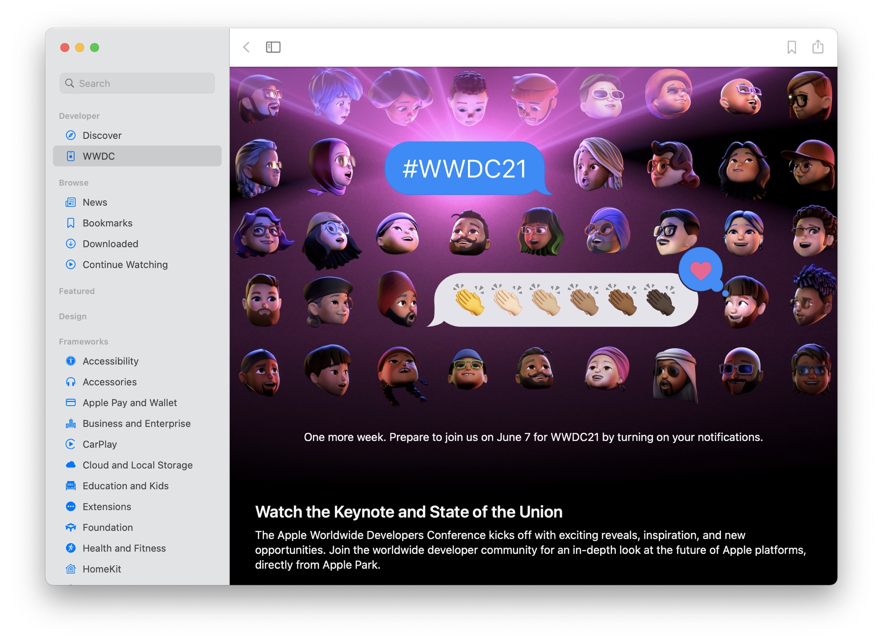Click the Accessories headphones icon
The height and width of the screenshot is (640, 883).
coord(71,382)
